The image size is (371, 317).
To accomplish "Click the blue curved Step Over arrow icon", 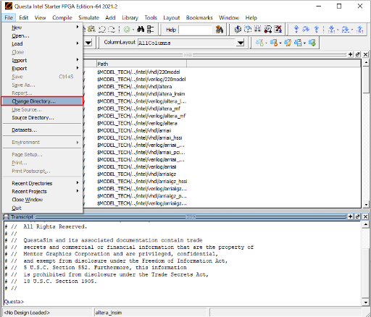I will click(306, 29).
